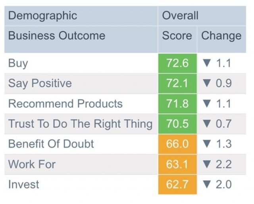This screenshot has width=254, height=204.
Task: Click the Score column header
Action: pos(177,36)
